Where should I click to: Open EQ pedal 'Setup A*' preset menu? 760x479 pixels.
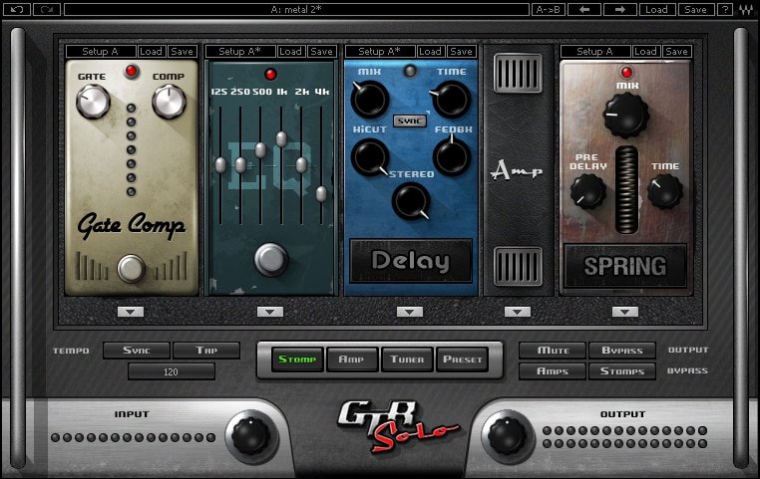click(240, 52)
